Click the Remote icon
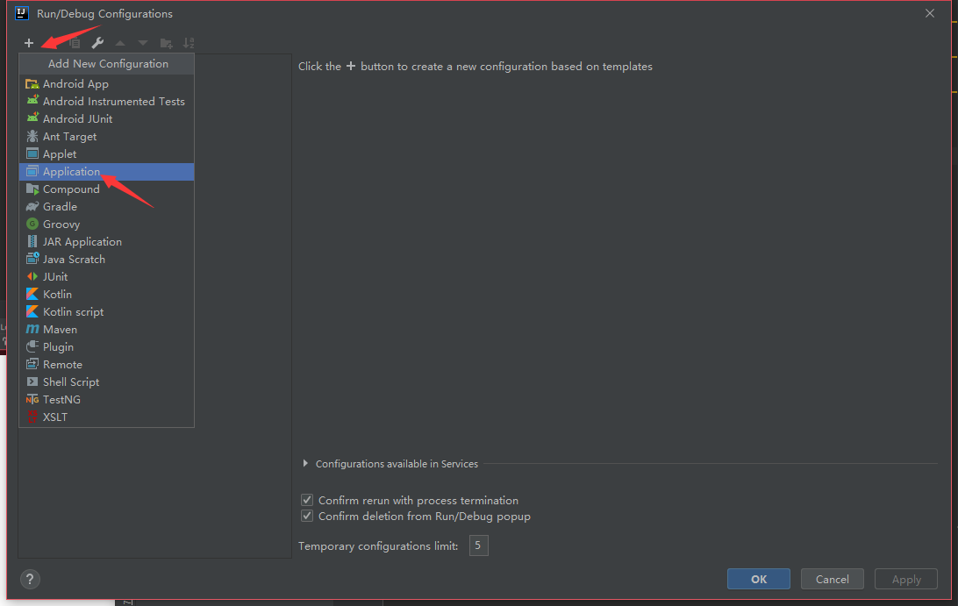This screenshot has width=958, height=606. pos(32,364)
